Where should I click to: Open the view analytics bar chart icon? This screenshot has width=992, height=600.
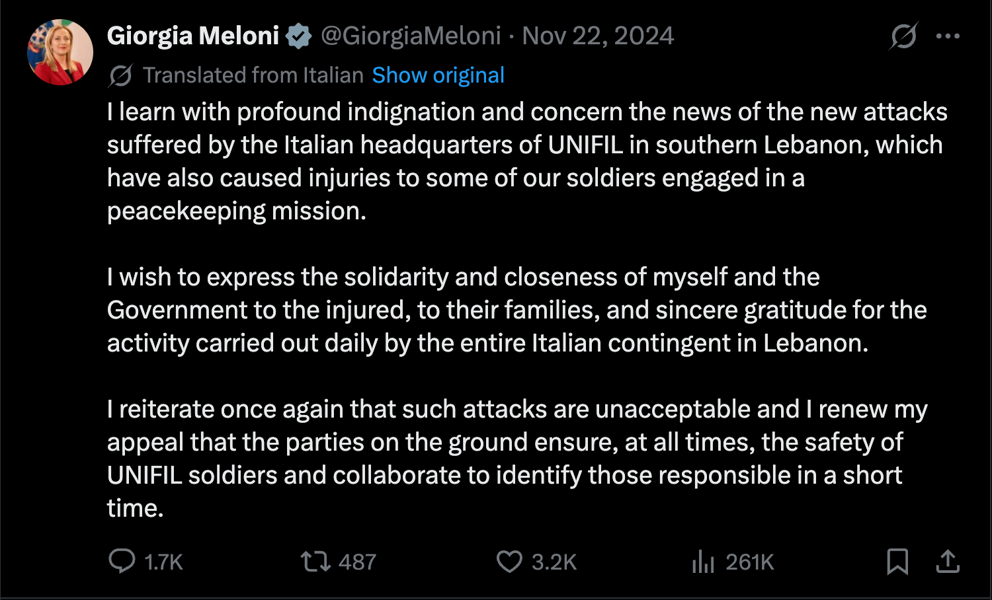click(702, 562)
